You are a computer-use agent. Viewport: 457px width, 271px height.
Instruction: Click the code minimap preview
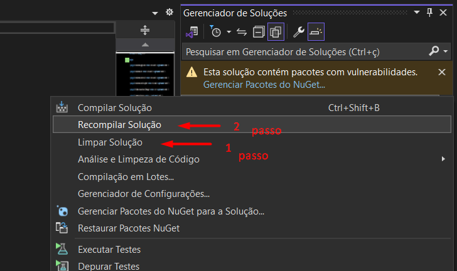(x=145, y=74)
